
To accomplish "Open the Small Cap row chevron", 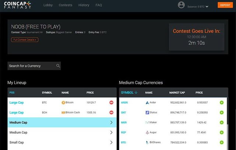I will click(111, 142).
